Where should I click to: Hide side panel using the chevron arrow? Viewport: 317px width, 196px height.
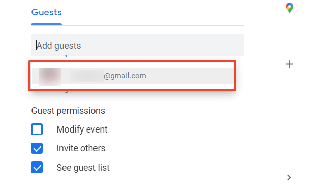[289, 177]
